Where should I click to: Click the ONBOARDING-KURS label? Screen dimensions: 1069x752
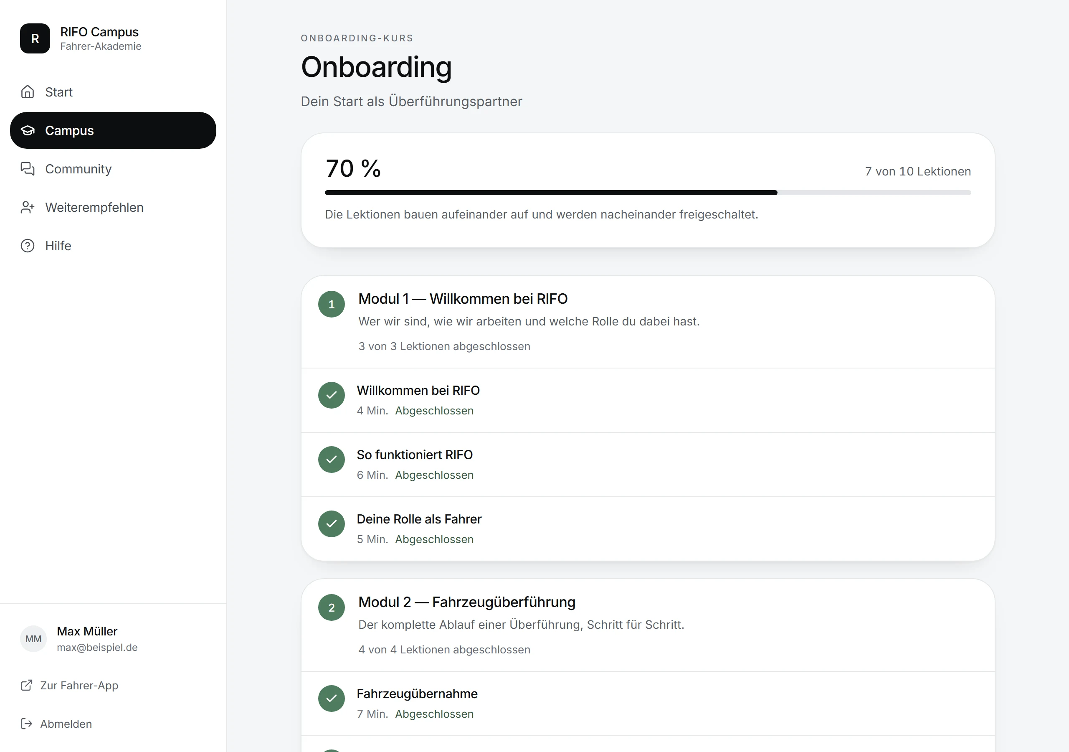coord(357,38)
